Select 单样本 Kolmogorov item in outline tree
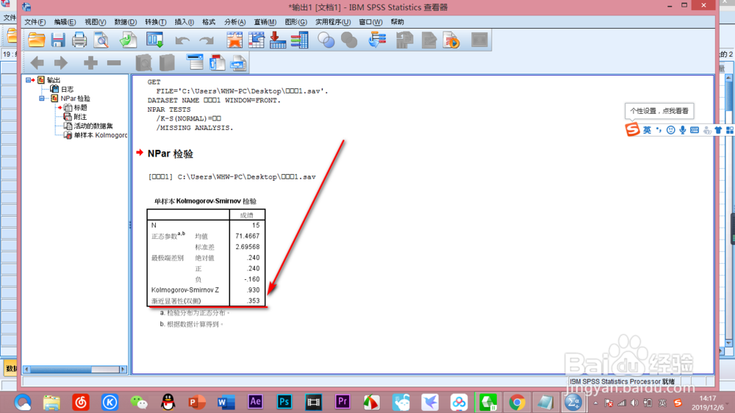 (100, 135)
